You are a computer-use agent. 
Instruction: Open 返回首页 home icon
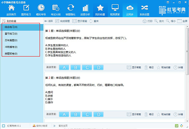[x=11, y=8]
